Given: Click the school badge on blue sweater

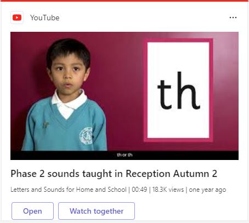Looking at the screenshot, I should click(86, 136).
